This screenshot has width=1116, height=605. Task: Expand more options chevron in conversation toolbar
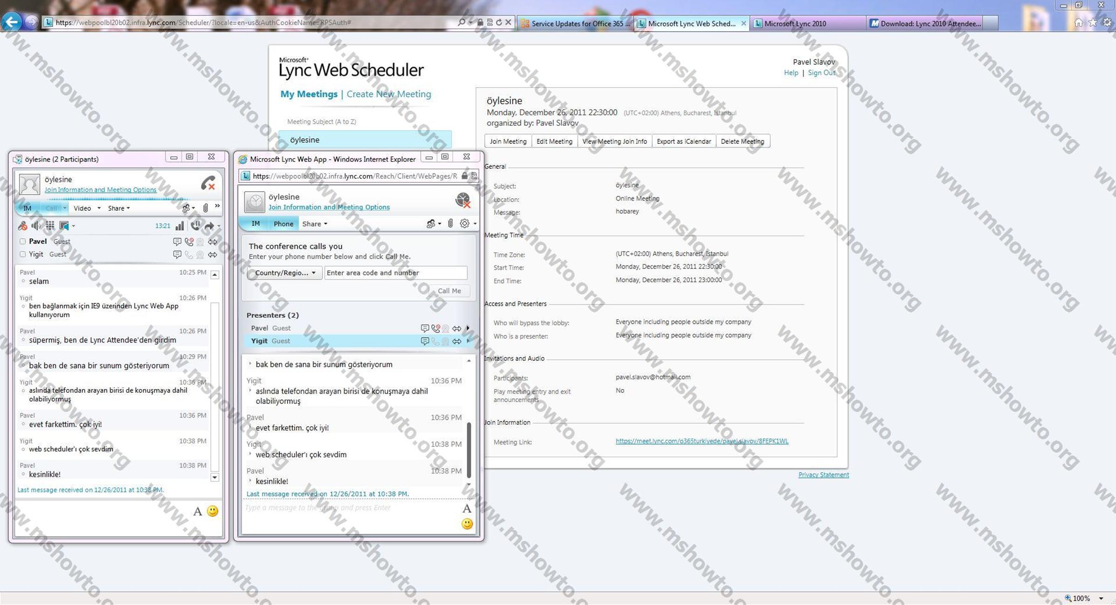click(x=217, y=206)
